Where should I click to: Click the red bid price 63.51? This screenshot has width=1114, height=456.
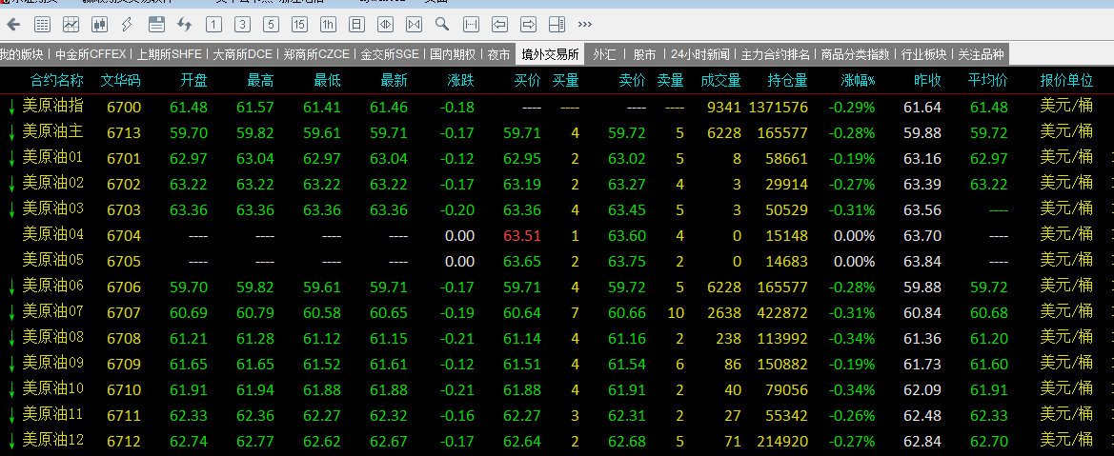(522, 236)
